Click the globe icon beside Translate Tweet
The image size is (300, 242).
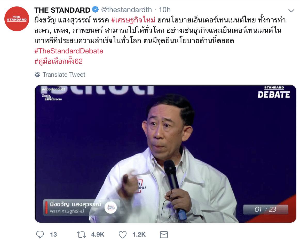[x=37, y=75]
